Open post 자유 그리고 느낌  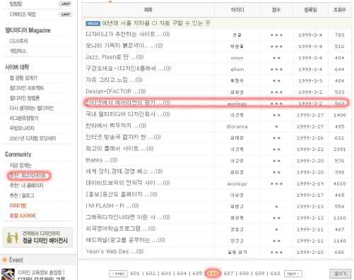[x=114, y=80]
